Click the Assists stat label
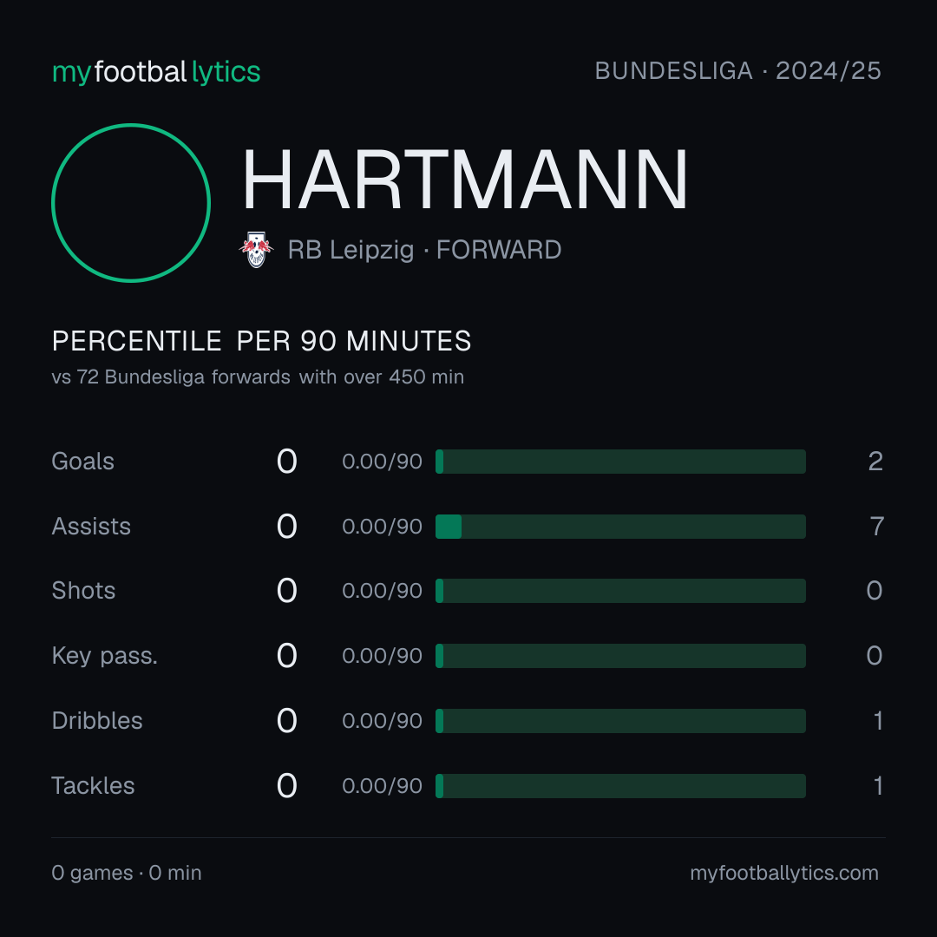Viewport: 937px width, 937px height. (x=91, y=527)
